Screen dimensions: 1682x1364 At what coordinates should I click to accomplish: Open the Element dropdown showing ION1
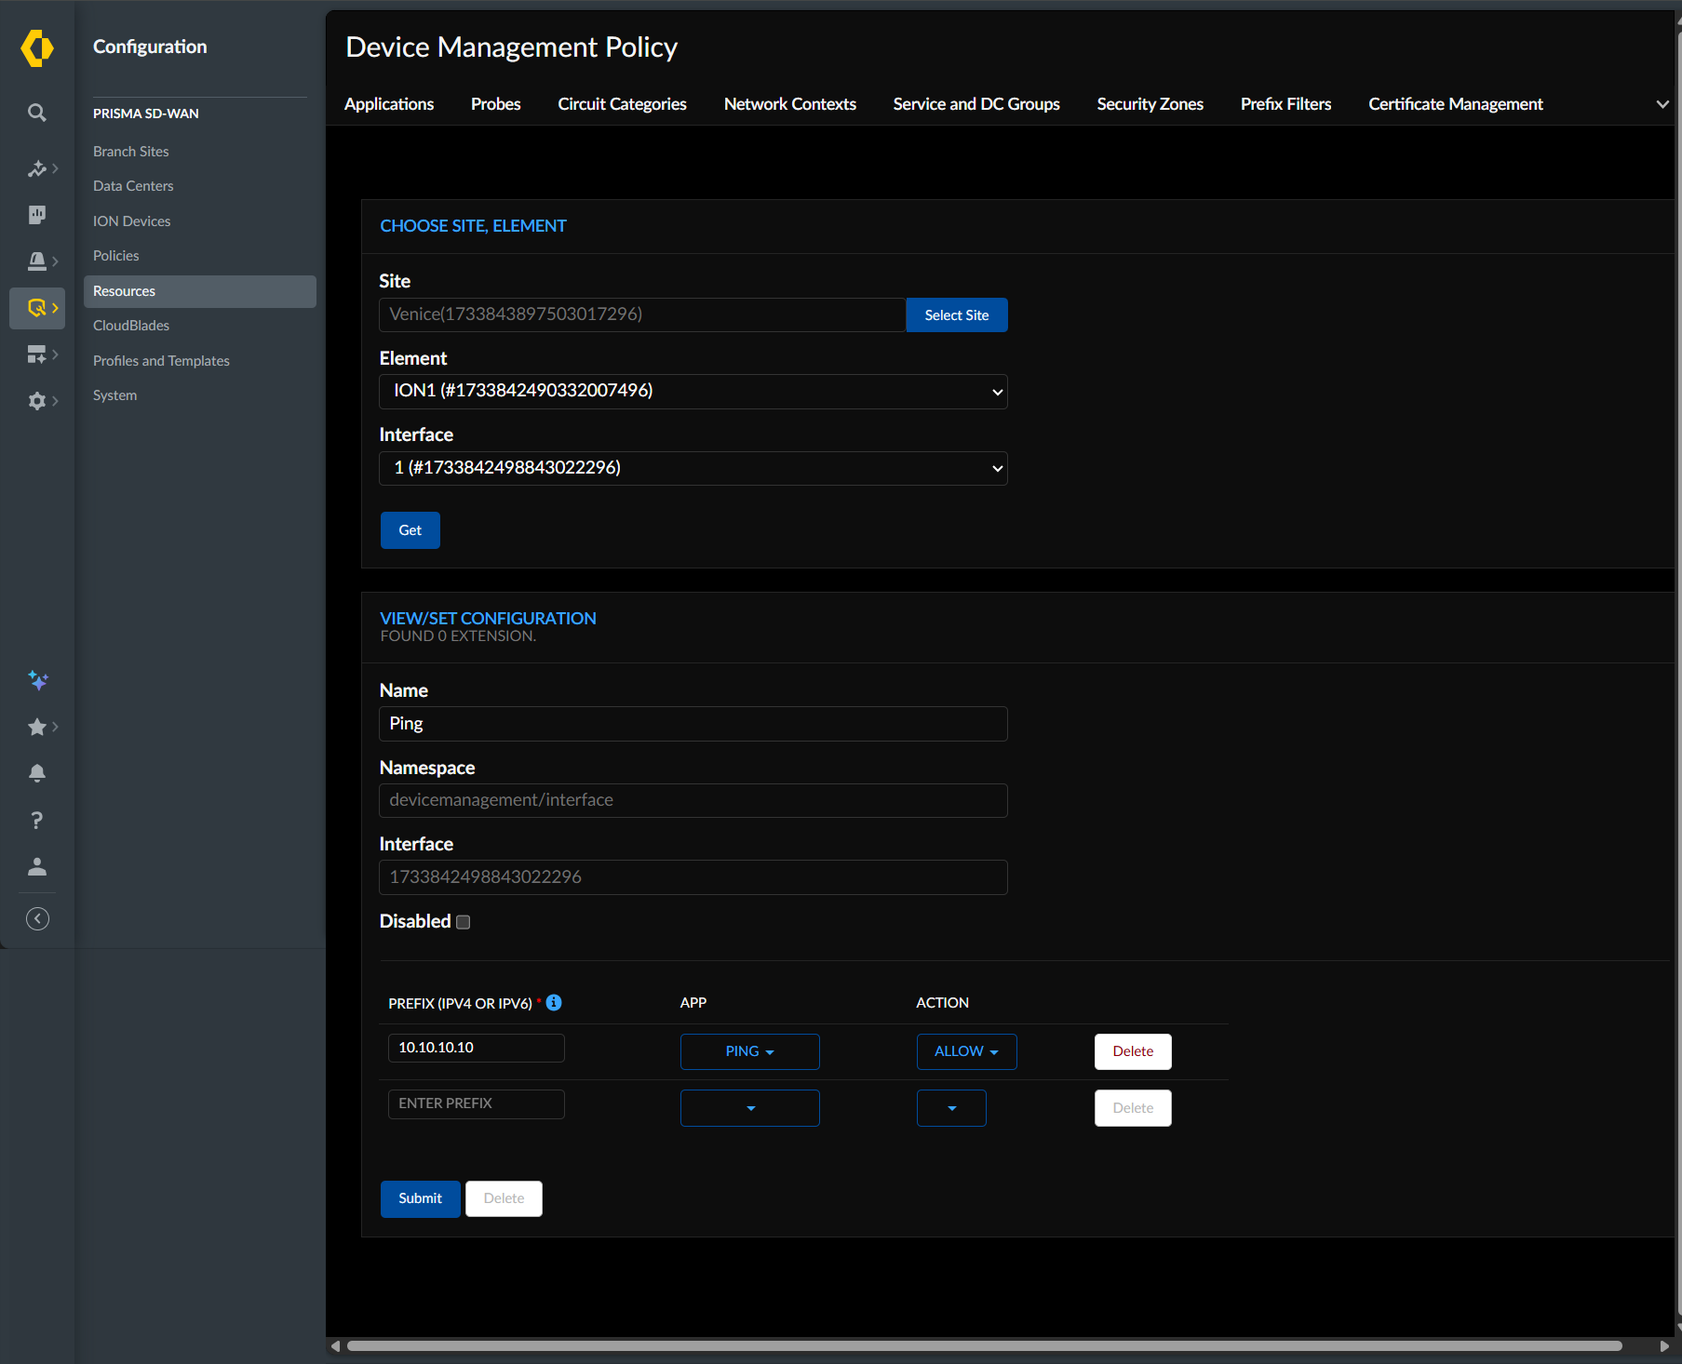(x=693, y=392)
